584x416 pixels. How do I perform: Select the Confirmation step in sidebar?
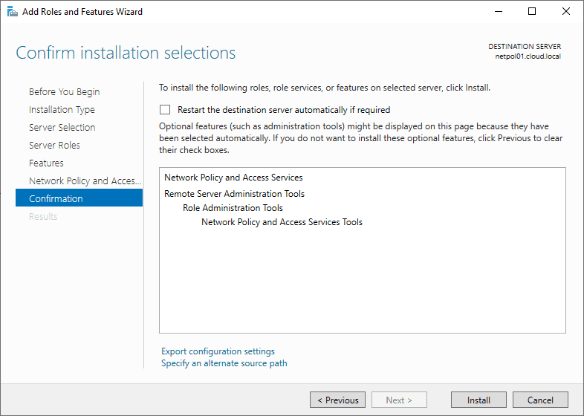[56, 199]
